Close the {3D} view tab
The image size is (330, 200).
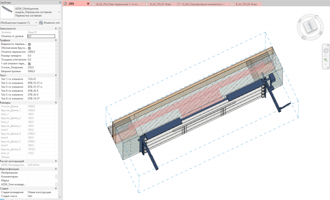tap(88, 4)
